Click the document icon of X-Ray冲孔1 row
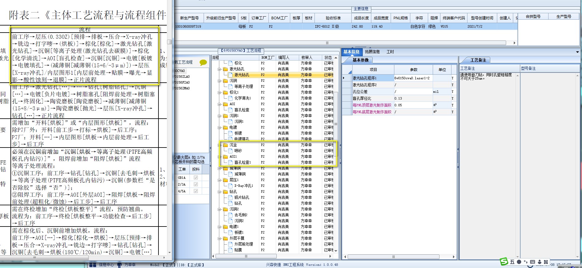Viewport: 582px width, 268px height. tap(231, 186)
